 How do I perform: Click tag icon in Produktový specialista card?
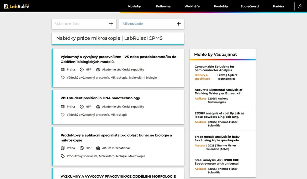[63, 156]
